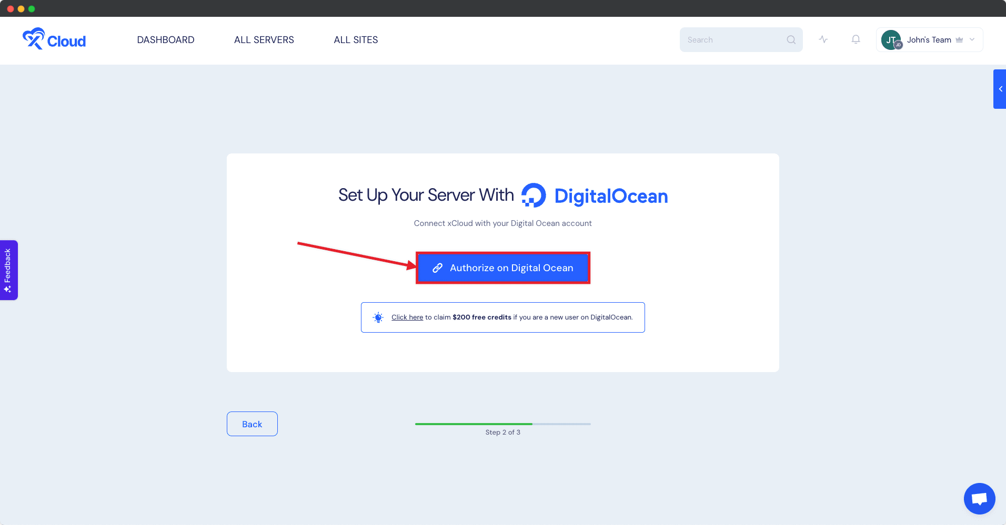Click the lightbulb tip icon
1006x525 pixels.
point(378,317)
